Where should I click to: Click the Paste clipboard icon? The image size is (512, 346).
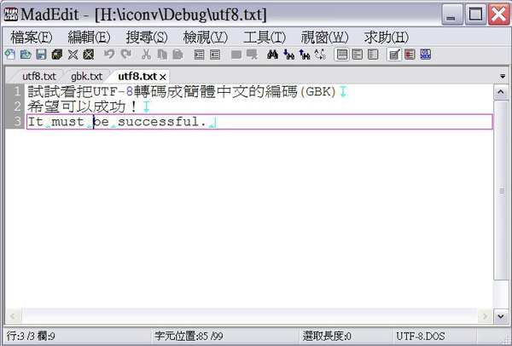[177, 55]
